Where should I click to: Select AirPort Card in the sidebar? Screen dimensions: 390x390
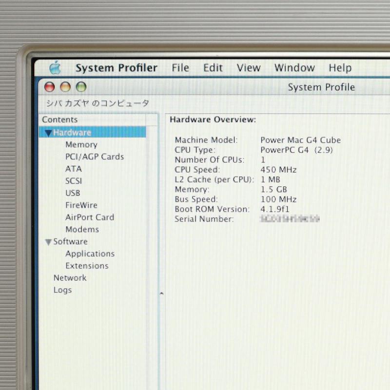[x=90, y=217]
